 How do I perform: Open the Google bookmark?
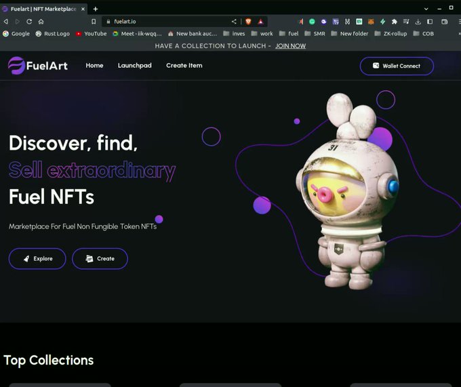(x=16, y=33)
